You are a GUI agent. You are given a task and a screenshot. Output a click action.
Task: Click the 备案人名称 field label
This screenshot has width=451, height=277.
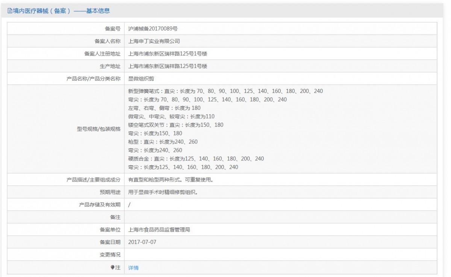click(x=107, y=41)
